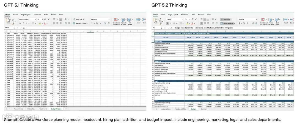
Task: Click font color A in right window
Action: pyautogui.click(x=192, y=23)
